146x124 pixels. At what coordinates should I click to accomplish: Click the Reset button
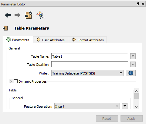107,119
